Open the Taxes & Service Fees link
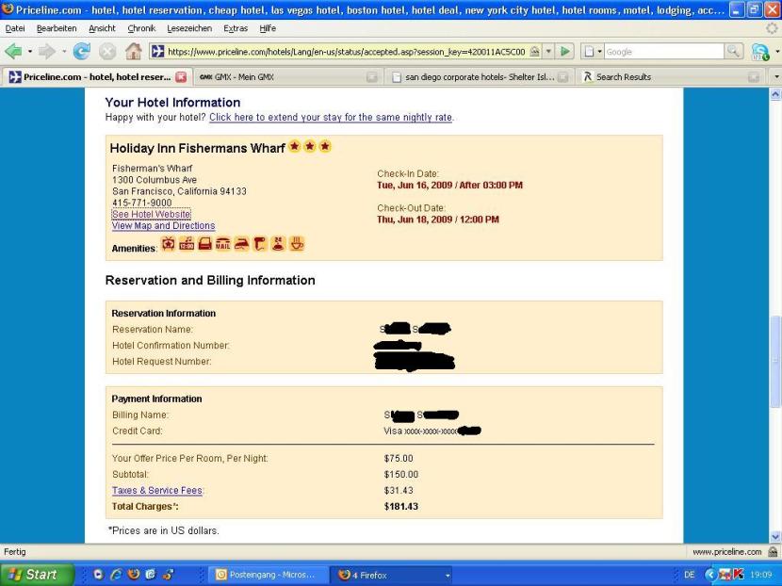This screenshot has width=782, height=586. point(157,491)
